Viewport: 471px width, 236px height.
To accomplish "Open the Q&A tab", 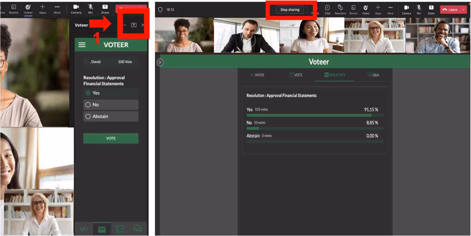I will 374,75.
